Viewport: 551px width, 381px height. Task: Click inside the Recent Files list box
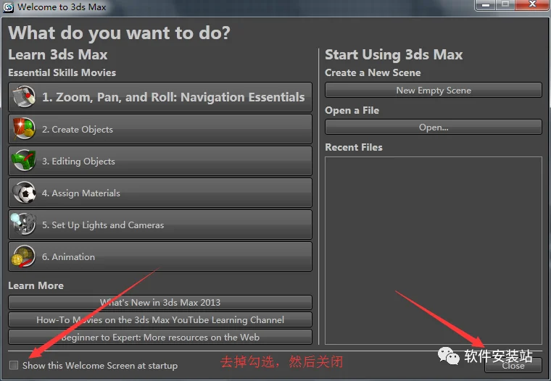[x=434, y=251]
